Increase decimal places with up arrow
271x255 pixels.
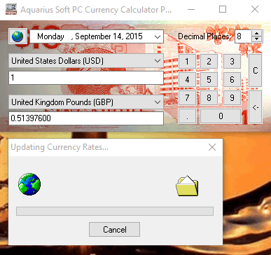(257, 34)
